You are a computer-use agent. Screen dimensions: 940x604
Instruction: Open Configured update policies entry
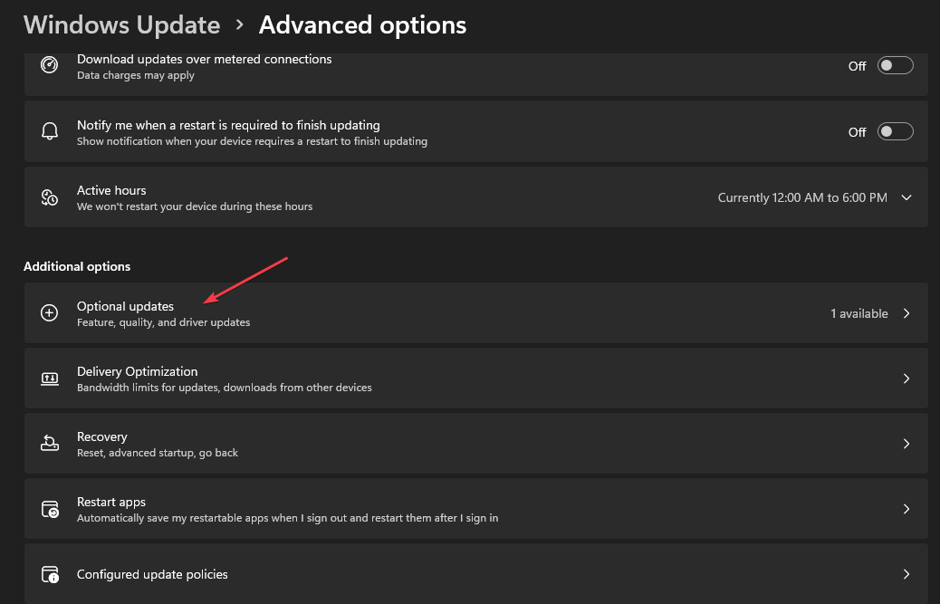[476, 573]
